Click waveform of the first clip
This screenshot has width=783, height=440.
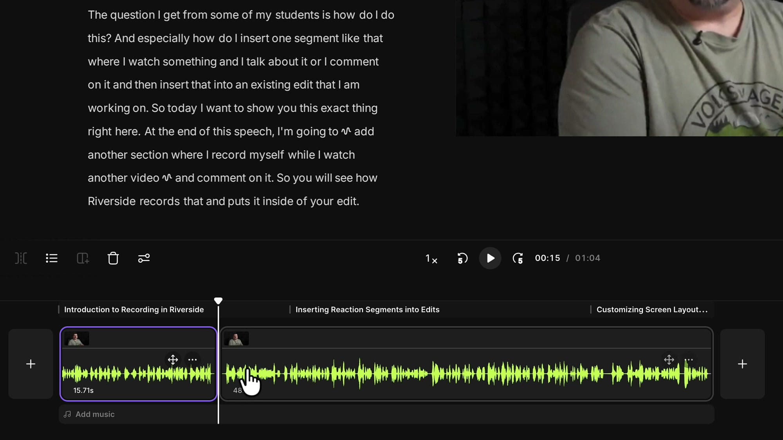click(x=138, y=374)
